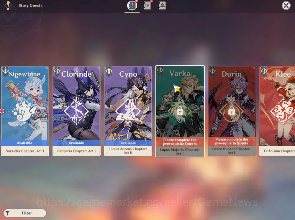This screenshot has width=295, height=220.
Task: Select Cyno's story quest card
Action: pos(128,111)
